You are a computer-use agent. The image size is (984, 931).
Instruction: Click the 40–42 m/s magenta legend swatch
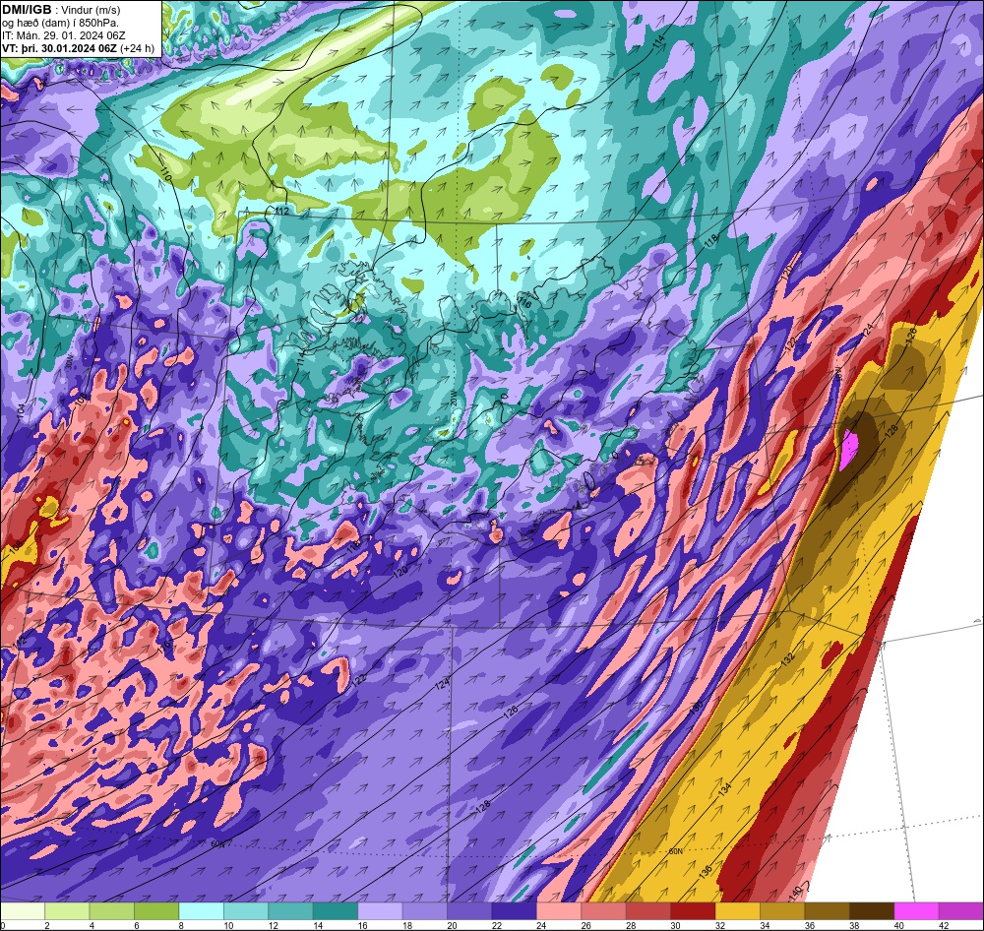[916, 911]
